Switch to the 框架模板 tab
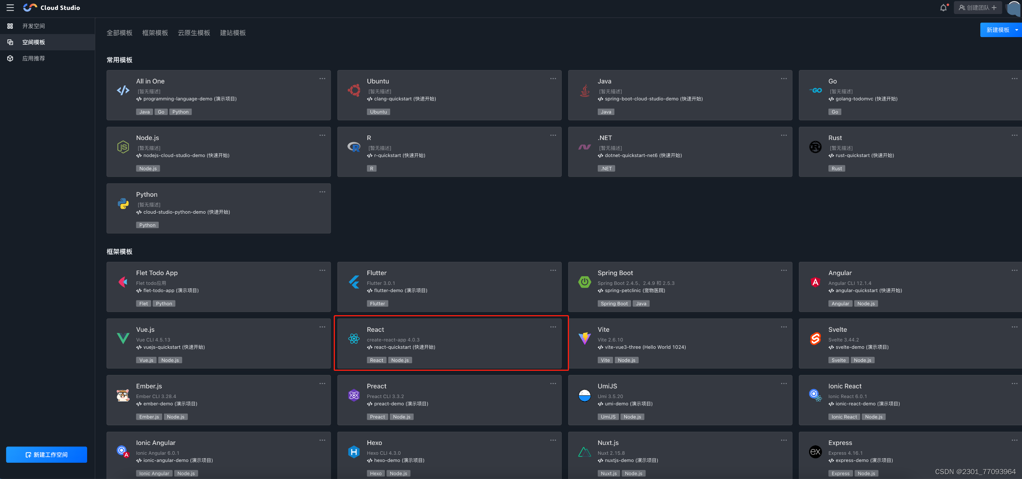 155,33
